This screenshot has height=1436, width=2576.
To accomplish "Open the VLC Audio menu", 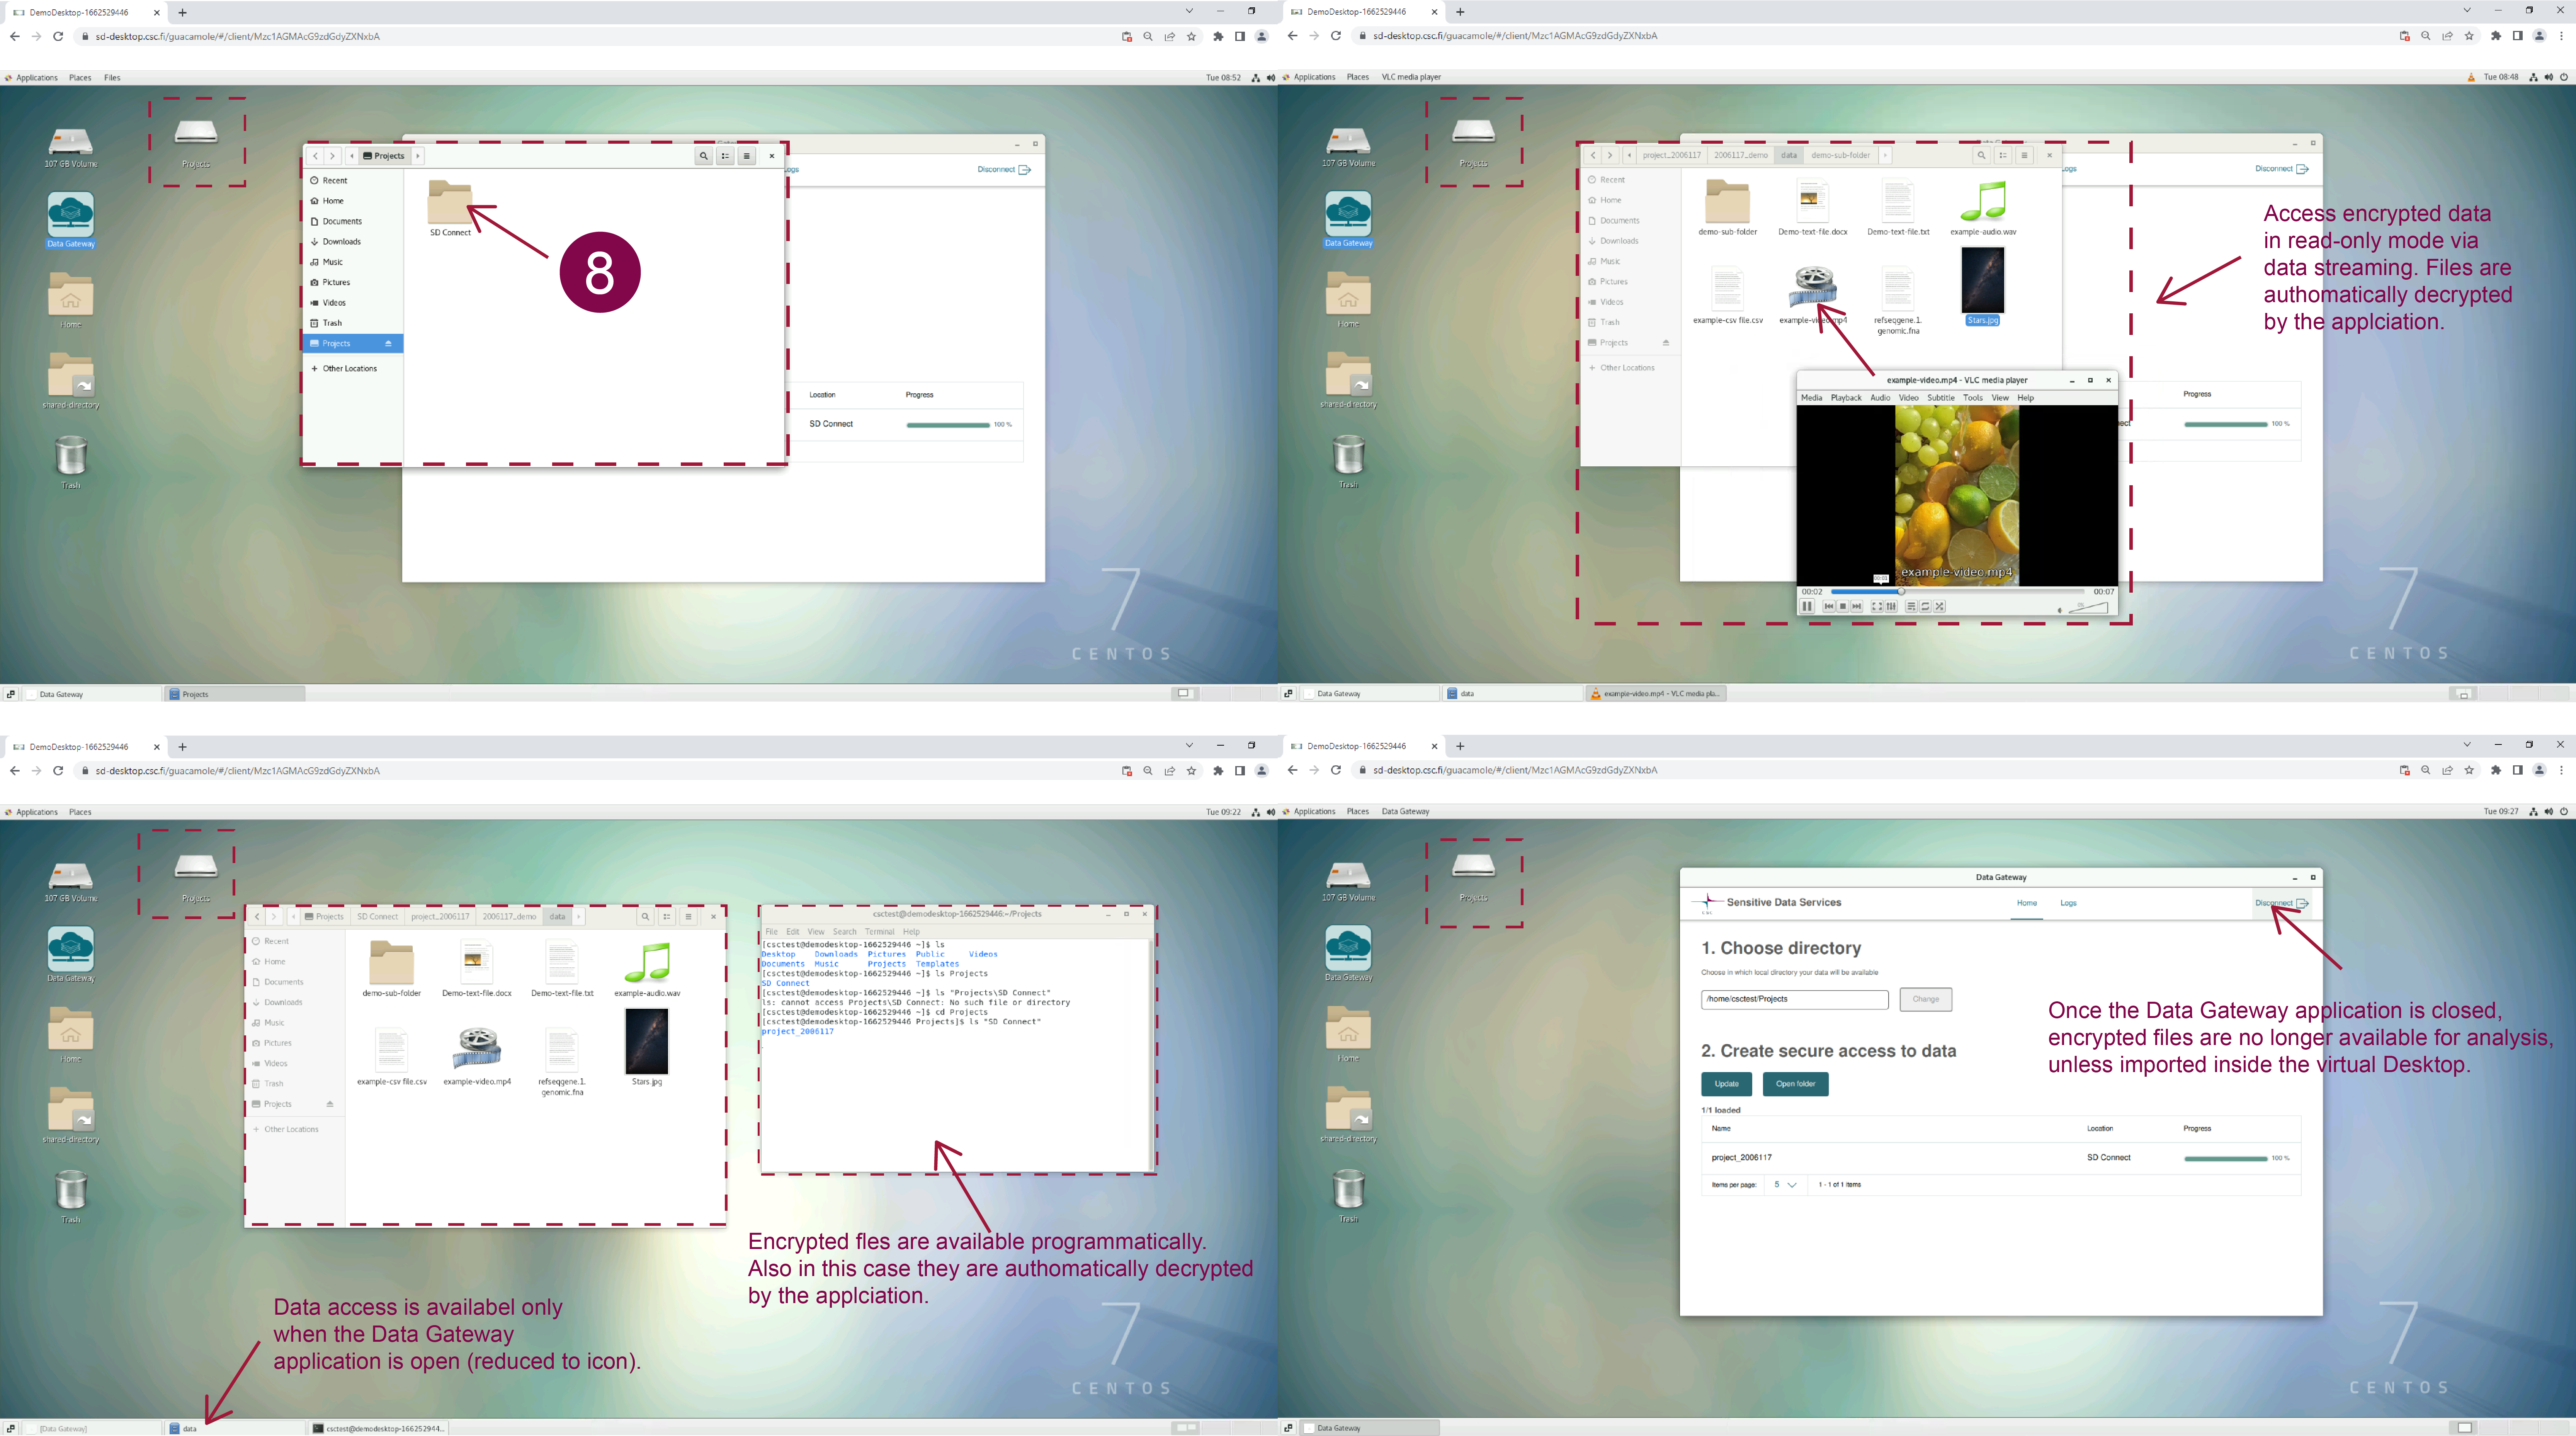I will pos(1880,398).
